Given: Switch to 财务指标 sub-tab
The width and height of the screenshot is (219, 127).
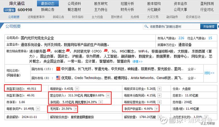Looking at the screenshot, I should pos(78,17).
